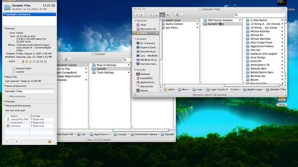Change juanpadilla (Me) privilege dropdown
Screen dimensions: 298x167
tap(38, 120)
